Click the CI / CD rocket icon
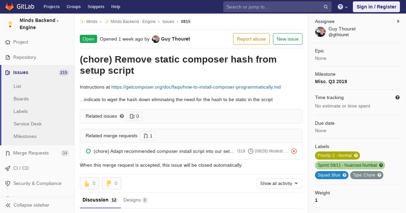Image resolution: width=406 pixels, height=213 pixels. [8, 168]
